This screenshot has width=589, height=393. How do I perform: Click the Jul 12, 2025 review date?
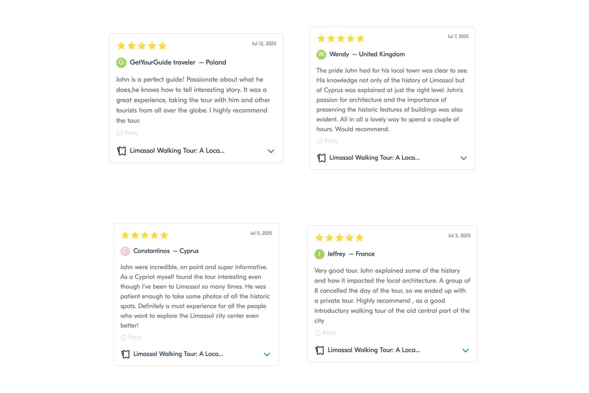tap(264, 44)
